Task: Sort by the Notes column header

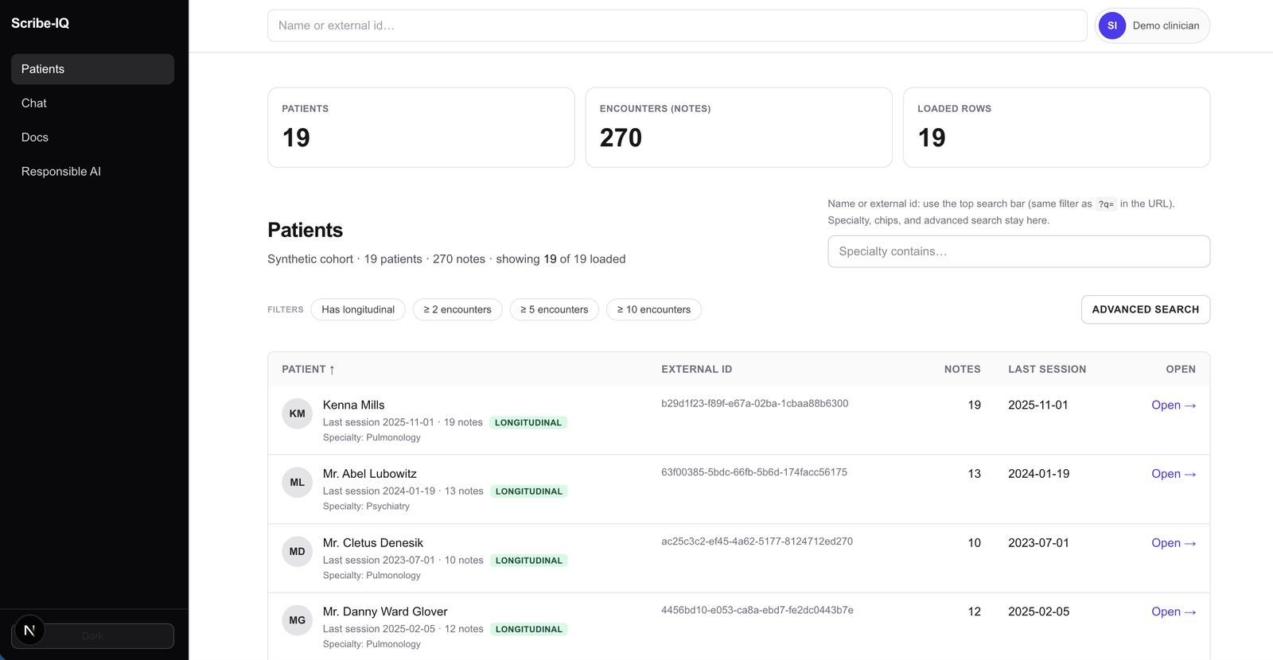Action: [962, 369]
